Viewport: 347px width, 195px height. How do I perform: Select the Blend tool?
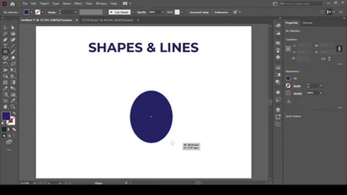(x=13, y=88)
